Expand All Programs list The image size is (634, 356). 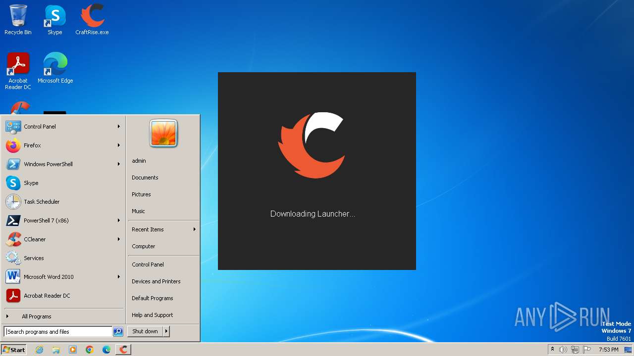(63, 316)
